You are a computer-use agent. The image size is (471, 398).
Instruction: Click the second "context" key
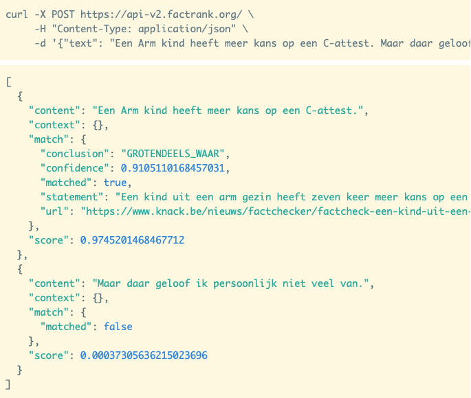pyautogui.click(x=51, y=298)
